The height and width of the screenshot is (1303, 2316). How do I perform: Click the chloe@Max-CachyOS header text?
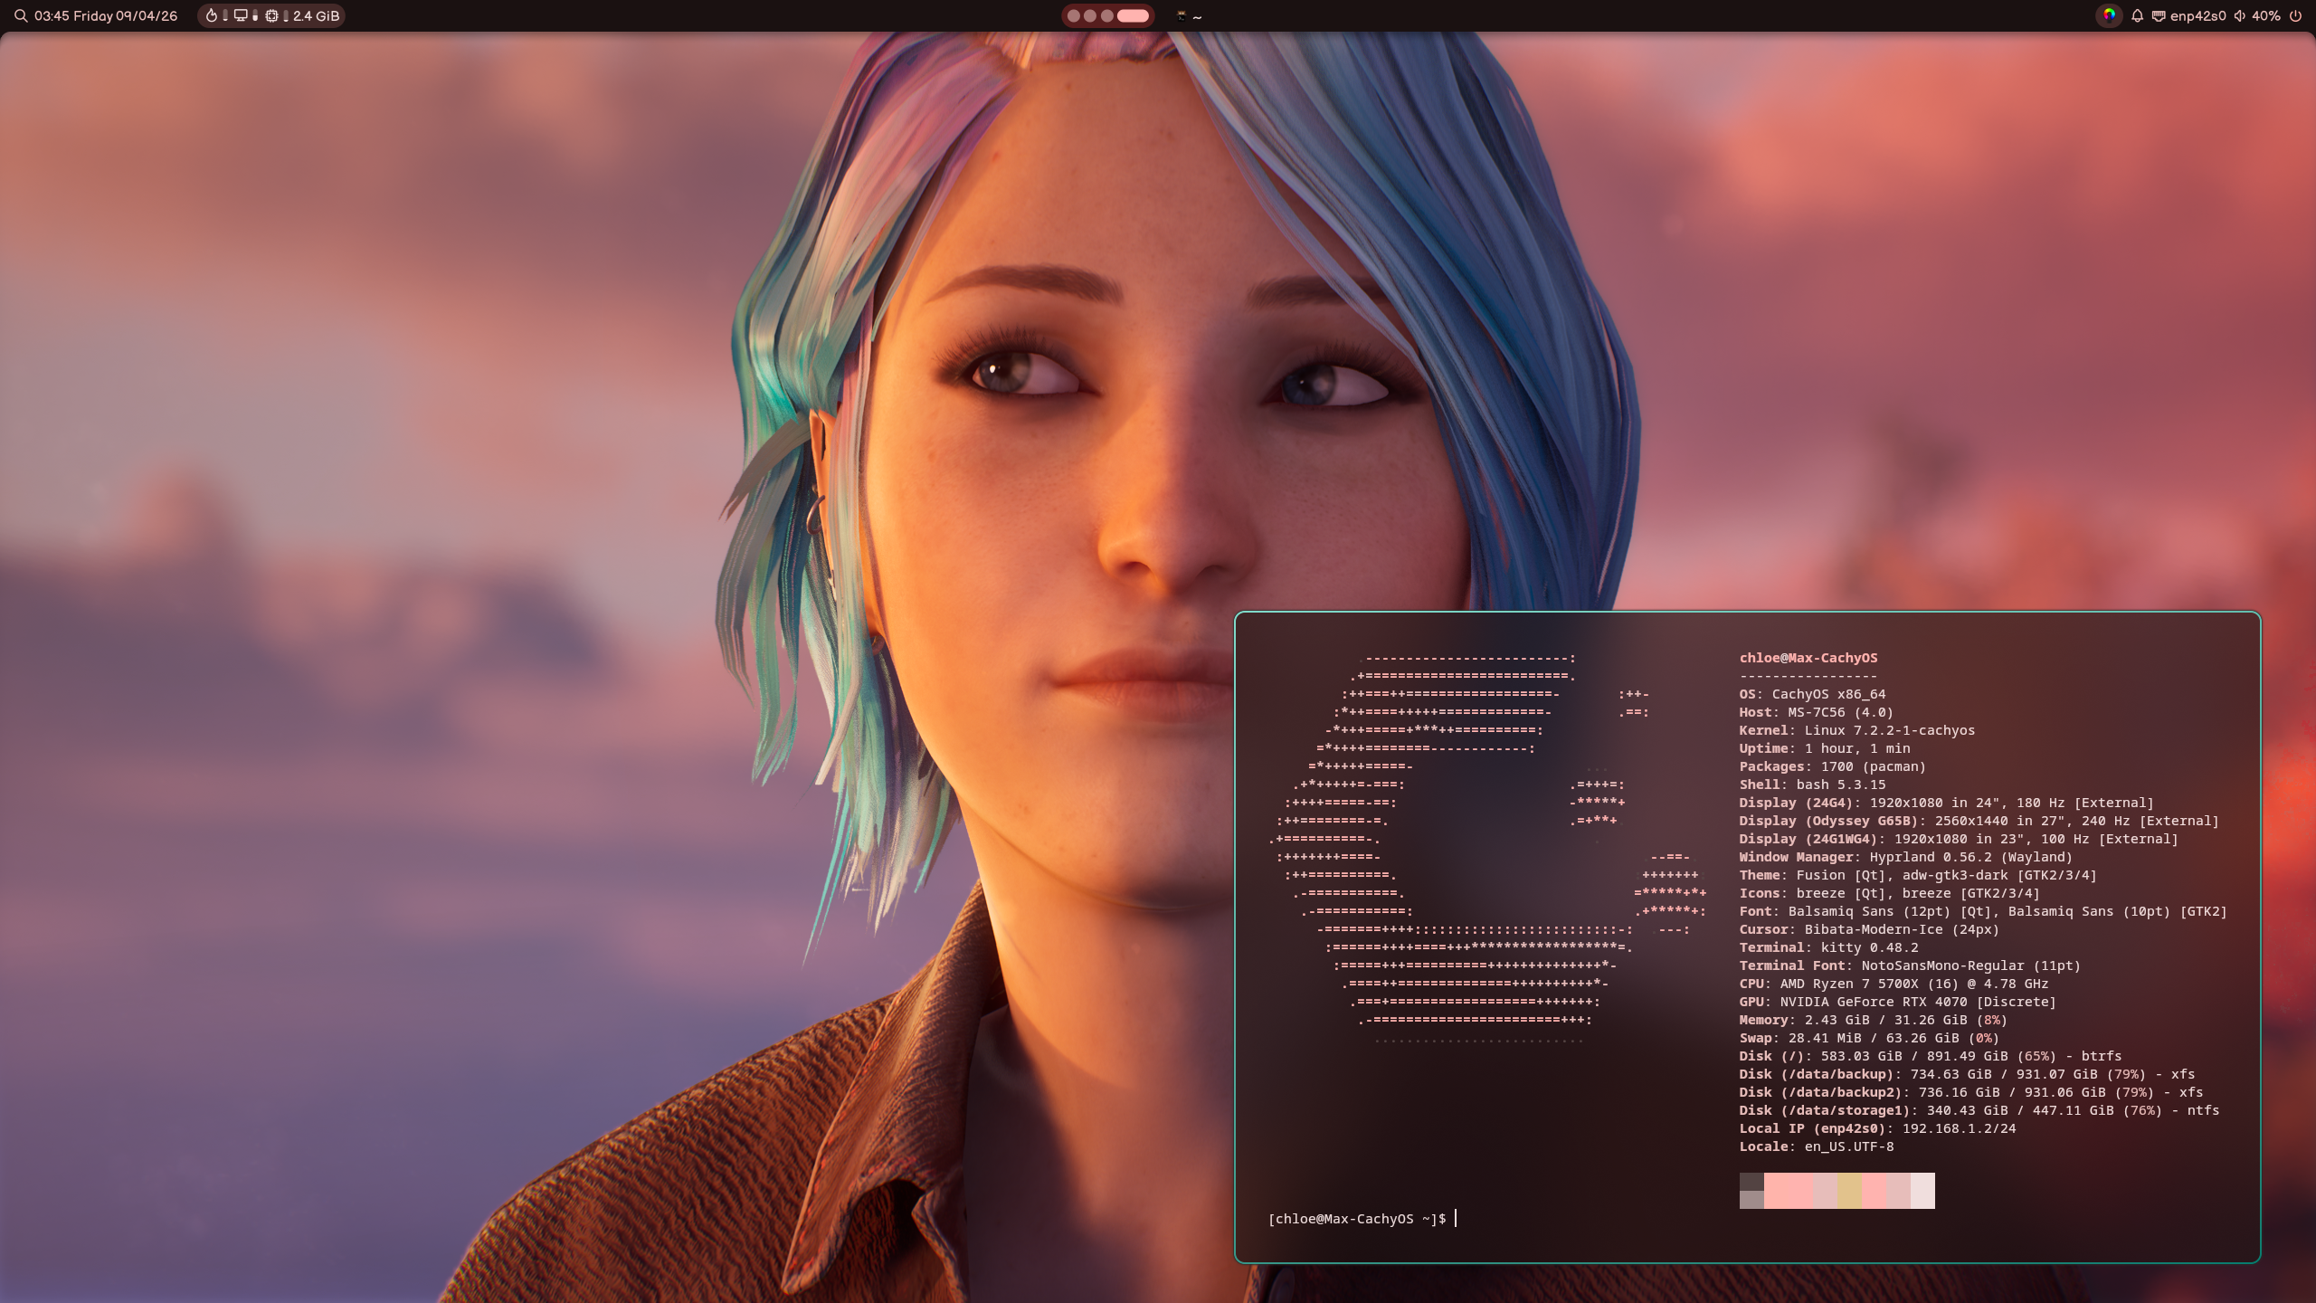(1808, 658)
